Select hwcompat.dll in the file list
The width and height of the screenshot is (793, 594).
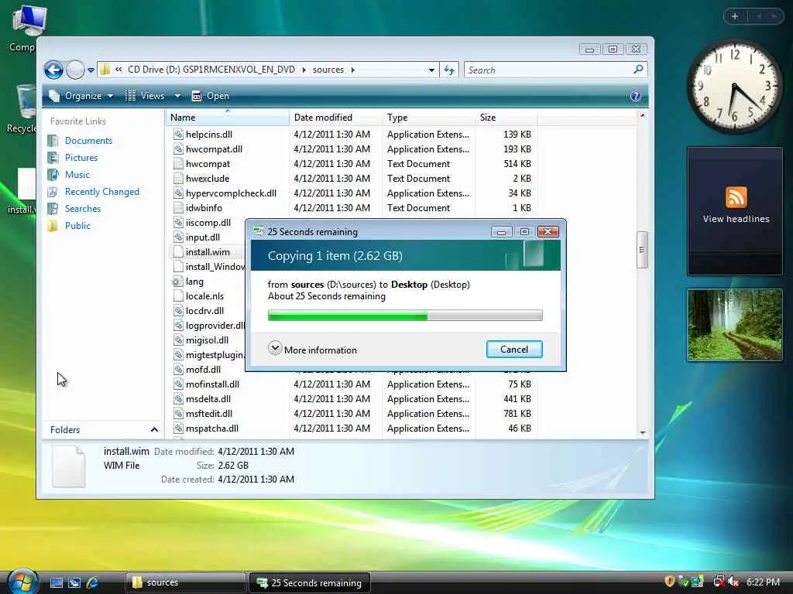pos(214,149)
